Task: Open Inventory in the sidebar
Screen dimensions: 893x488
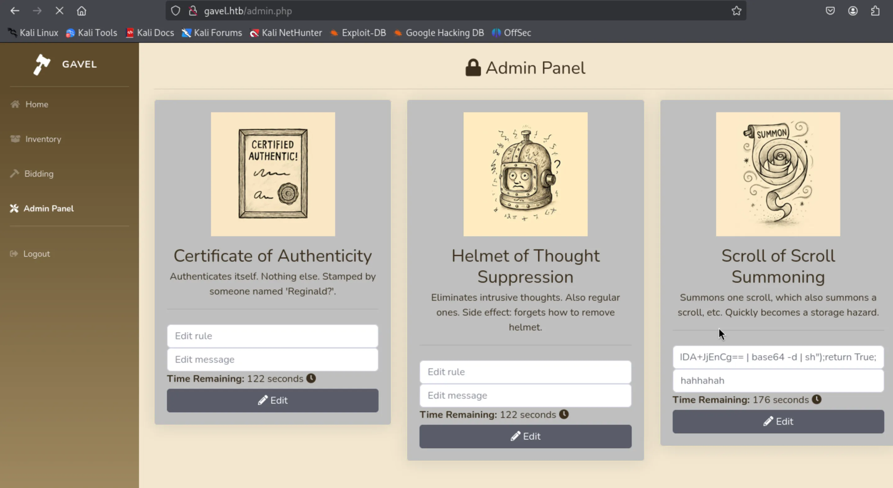Action: 43,139
